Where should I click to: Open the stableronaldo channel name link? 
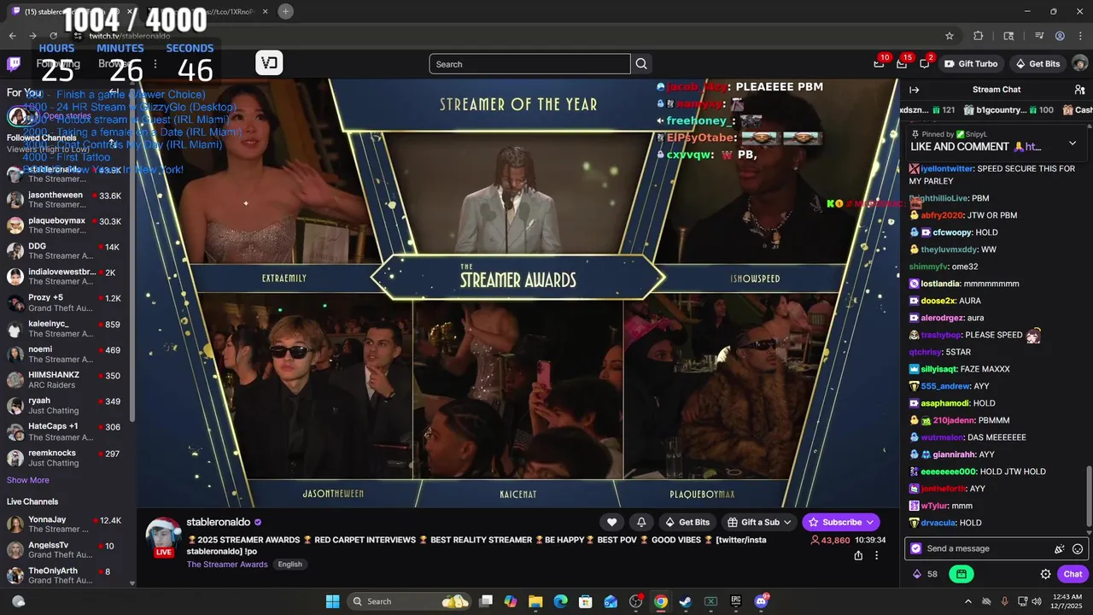[x=219, y=522]
